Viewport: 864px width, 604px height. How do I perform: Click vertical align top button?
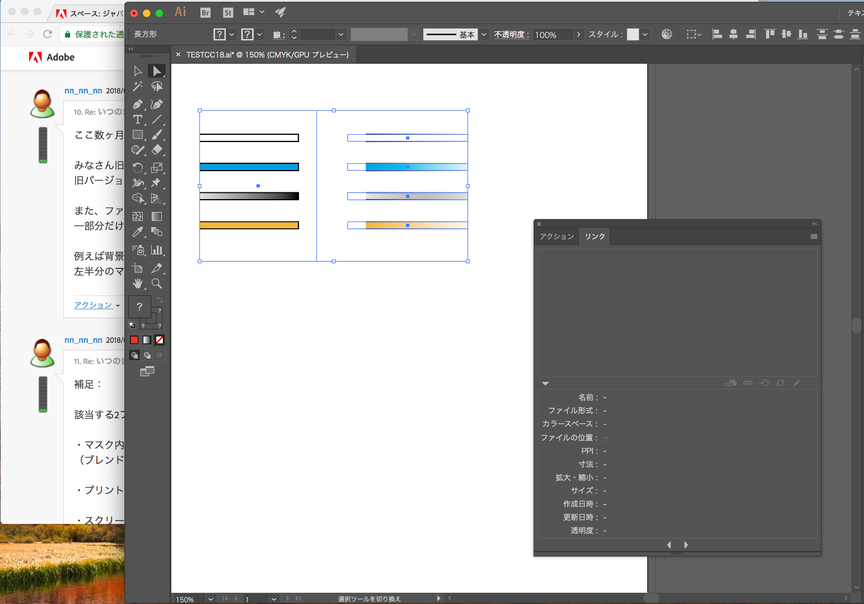pos(770,34)
